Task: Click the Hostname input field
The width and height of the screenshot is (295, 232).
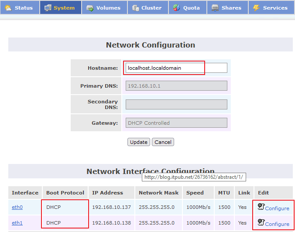Action: [176, 68]
